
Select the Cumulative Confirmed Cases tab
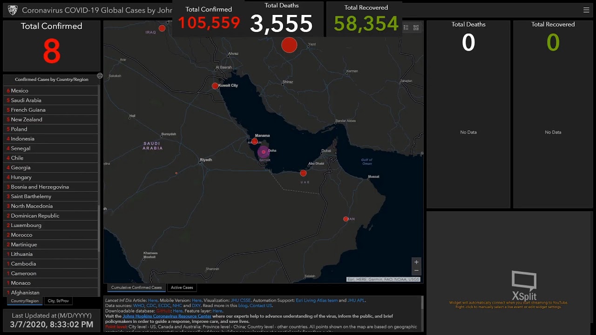tap(136, 288)
